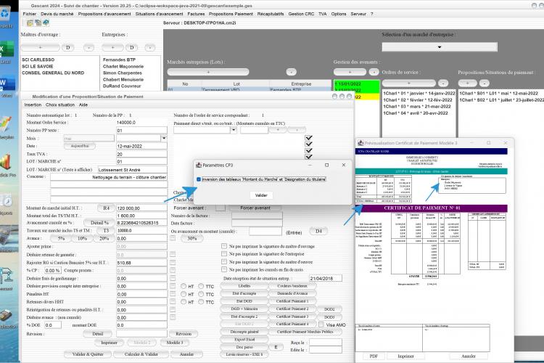Open the Factures menu
Viewport: 544px width, 363px height.
coord(196,14)
